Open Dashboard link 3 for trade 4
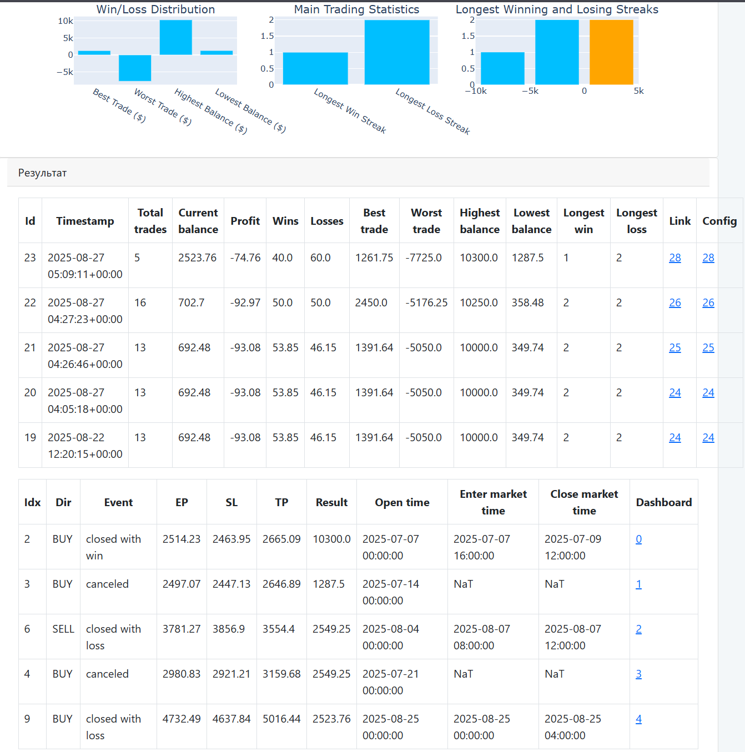Viewport: 745px width, 752px height. (x=638, y=674)
